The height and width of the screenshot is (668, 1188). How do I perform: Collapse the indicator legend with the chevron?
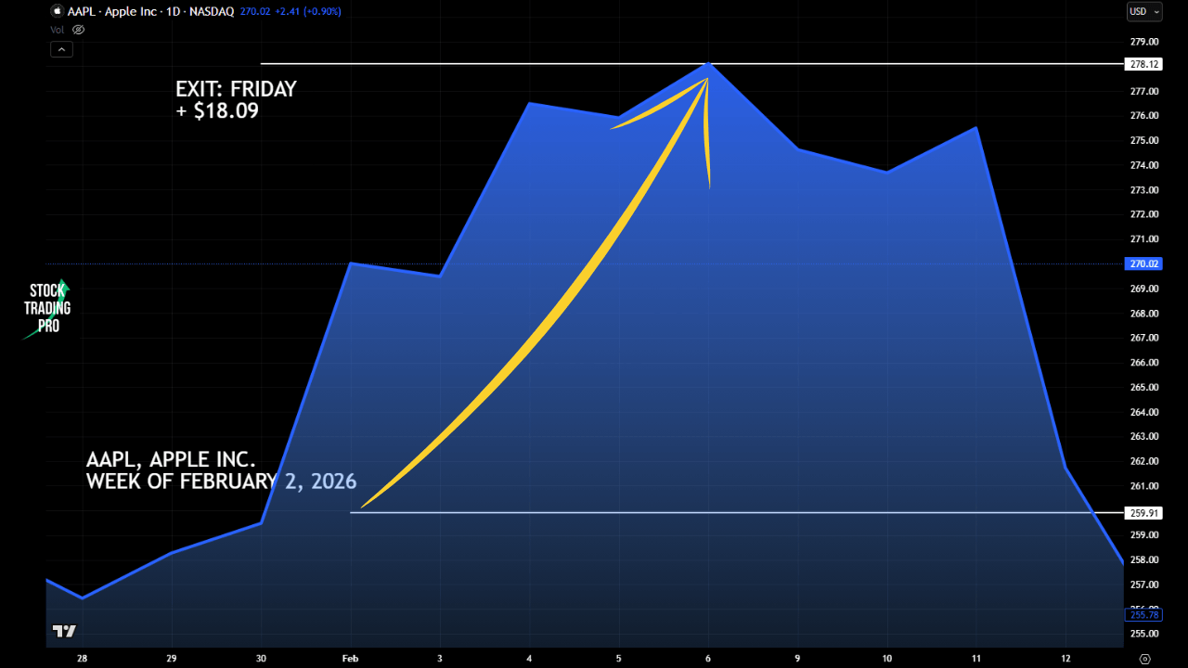click(x=61, y=49)
